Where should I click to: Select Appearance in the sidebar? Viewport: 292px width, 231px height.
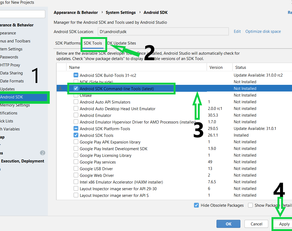(8, 33)
